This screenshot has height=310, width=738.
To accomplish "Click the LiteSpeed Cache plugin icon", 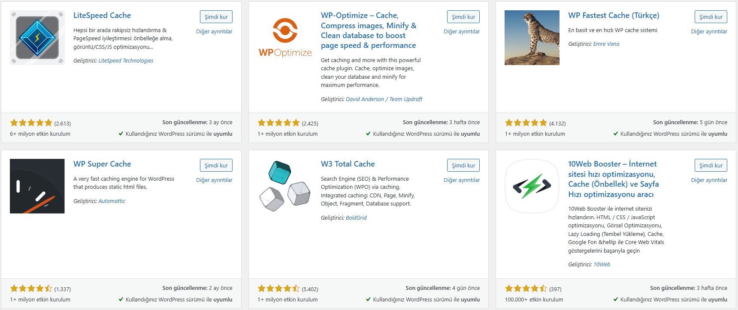I will coord(37,38).
